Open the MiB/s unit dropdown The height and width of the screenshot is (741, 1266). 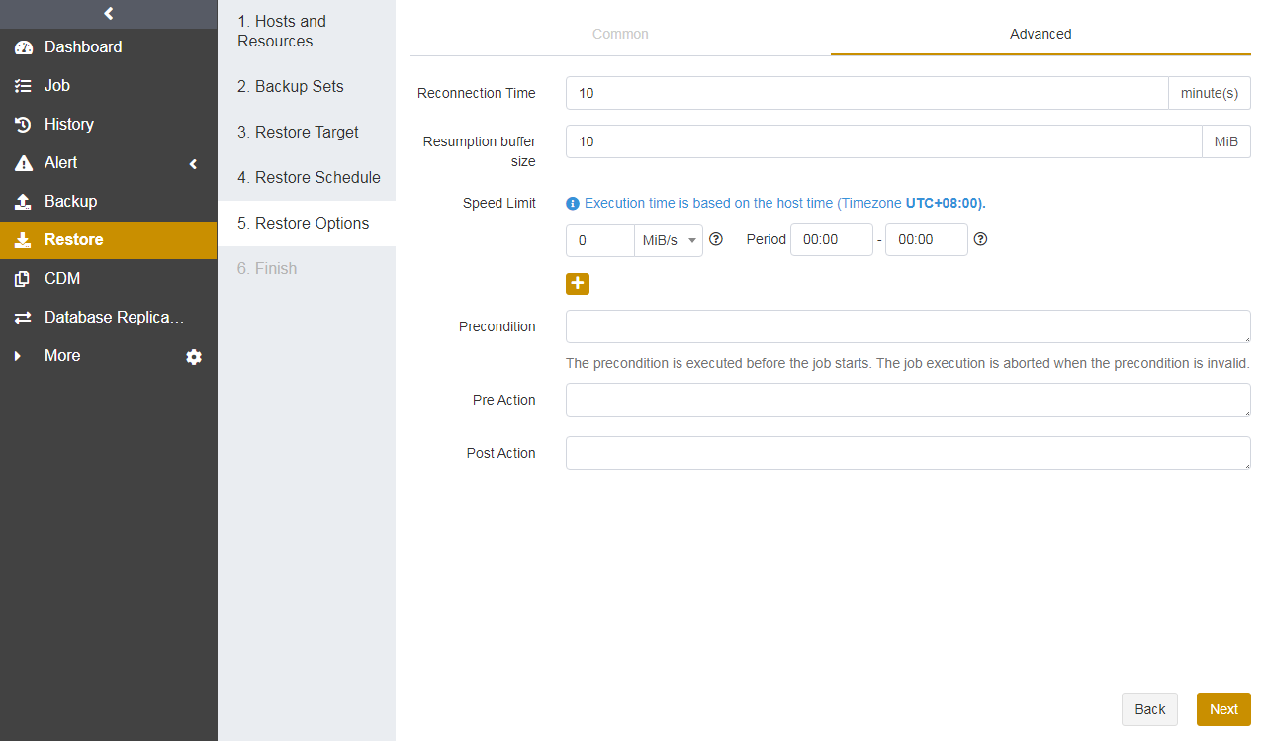tap(669, 240)
